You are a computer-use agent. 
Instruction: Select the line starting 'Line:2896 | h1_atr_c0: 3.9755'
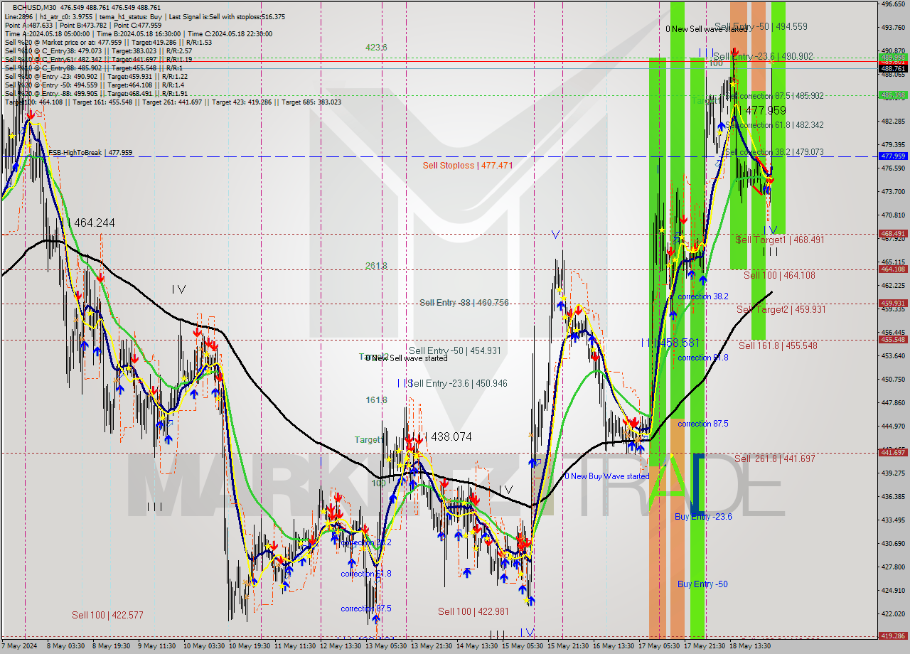[x=145, y=16]
